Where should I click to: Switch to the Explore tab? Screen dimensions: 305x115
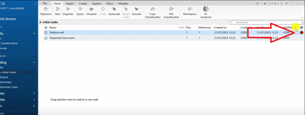coord(97,4)
